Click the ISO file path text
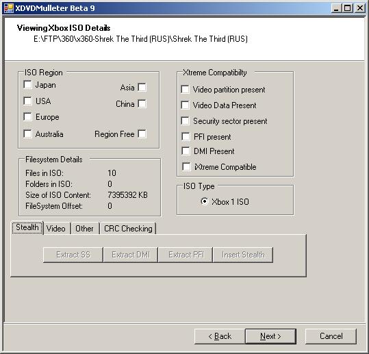Viewport: 369px width, 354px height. point(141,39)
